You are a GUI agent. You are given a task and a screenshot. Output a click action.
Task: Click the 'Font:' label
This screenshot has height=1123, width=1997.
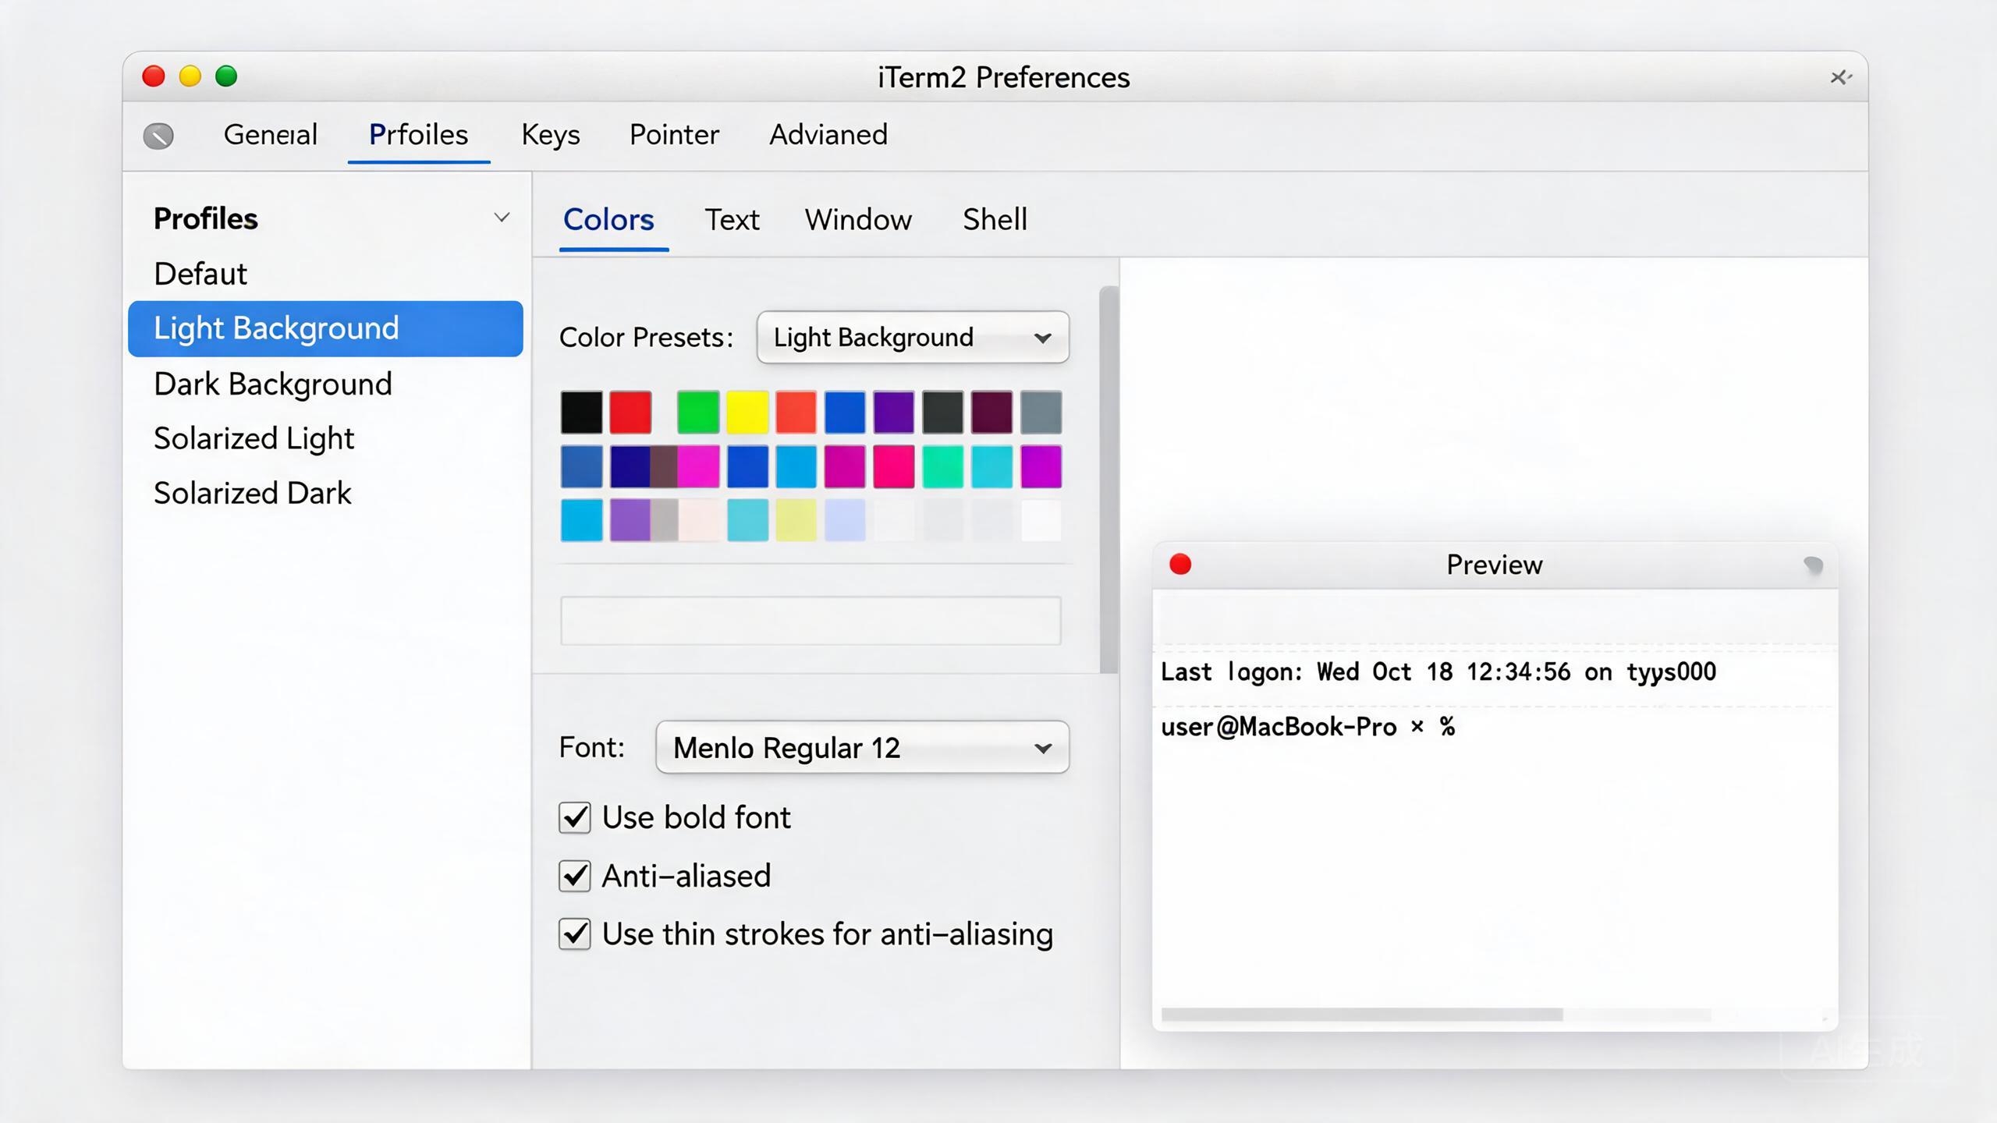591,747
